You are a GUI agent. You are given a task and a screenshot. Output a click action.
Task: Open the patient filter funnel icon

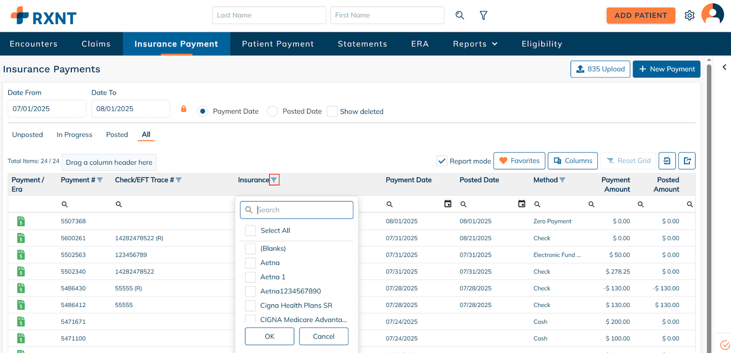tap(483, 16)
